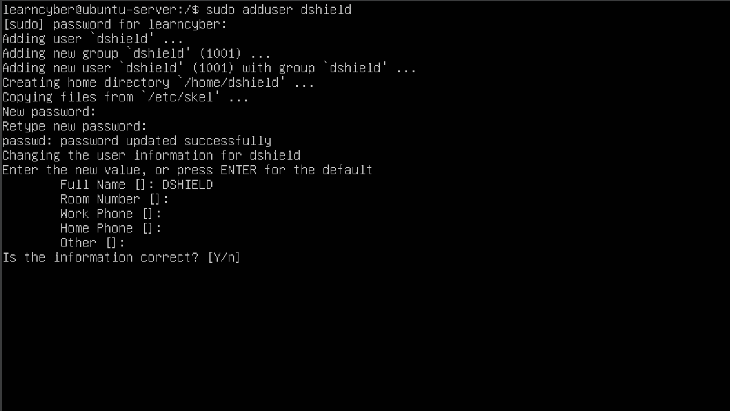Click the 'New password:' prompt
The height and width of the screenshot is (411, 730).
(49, 112)
